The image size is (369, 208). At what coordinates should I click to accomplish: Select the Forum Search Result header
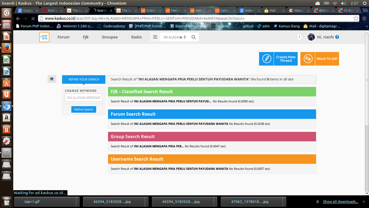212,114
